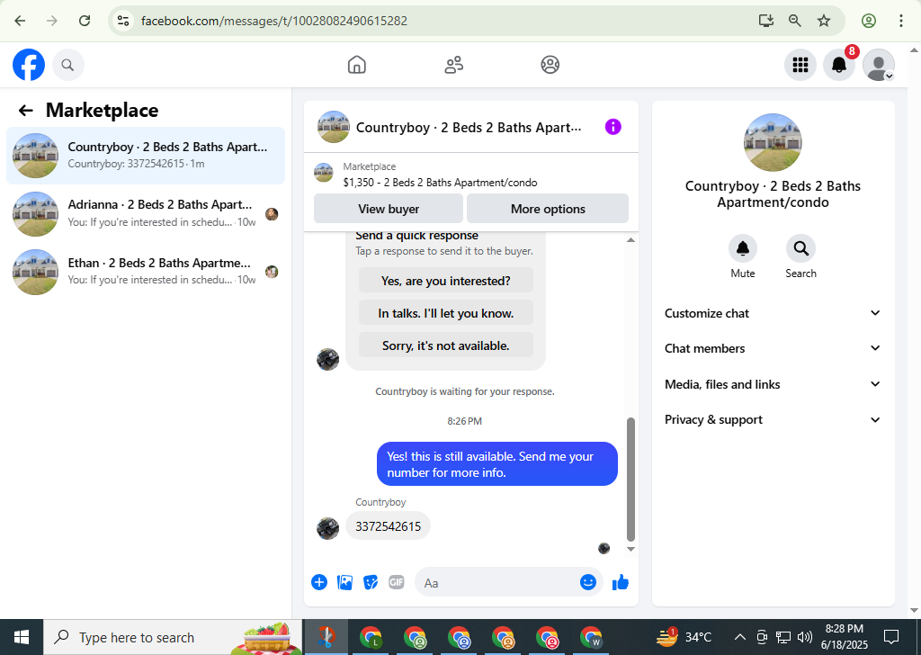921x655 pixels.
Task: Click browser back arrow
Action: coord(20,22)
